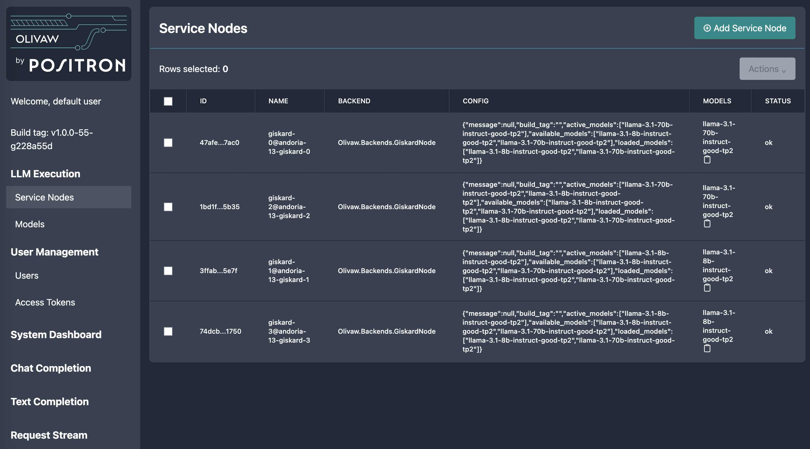Viewport: 810px width, 449px height.
Task: Select row 1bd1f...5b35 checkbox
Action: pos(168,207)
